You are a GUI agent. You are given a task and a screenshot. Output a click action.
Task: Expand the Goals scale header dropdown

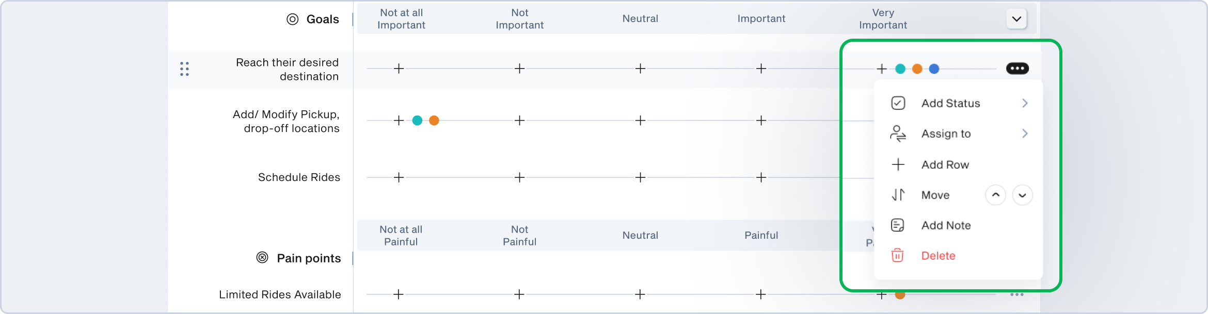(x=1016, y=19)
